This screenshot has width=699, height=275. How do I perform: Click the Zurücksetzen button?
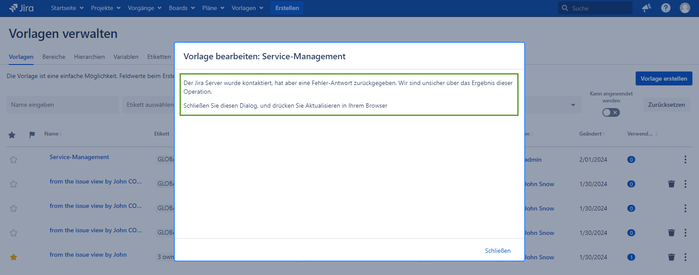(666, 105)
